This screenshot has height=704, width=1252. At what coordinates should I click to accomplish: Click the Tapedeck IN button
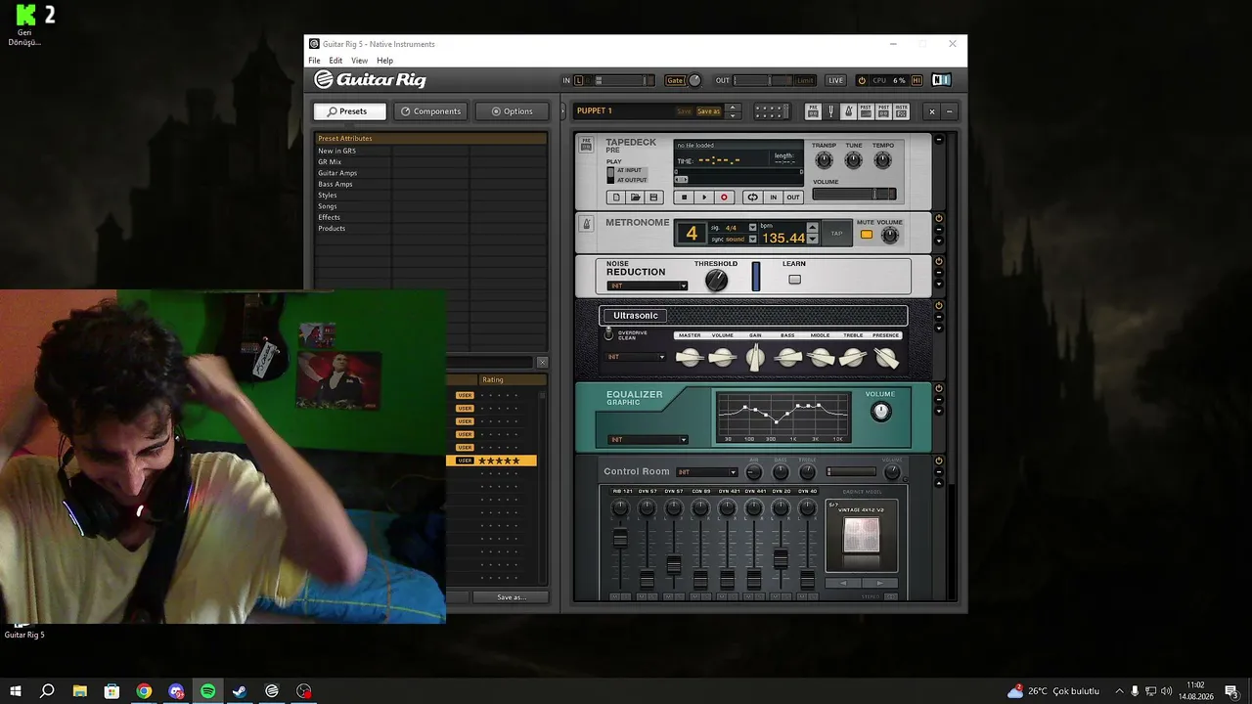(x=773, y=198)
